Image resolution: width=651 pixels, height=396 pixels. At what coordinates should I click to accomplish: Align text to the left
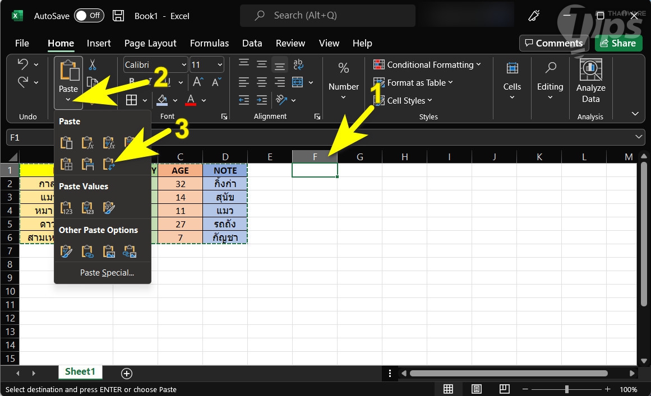pos(244,82)
